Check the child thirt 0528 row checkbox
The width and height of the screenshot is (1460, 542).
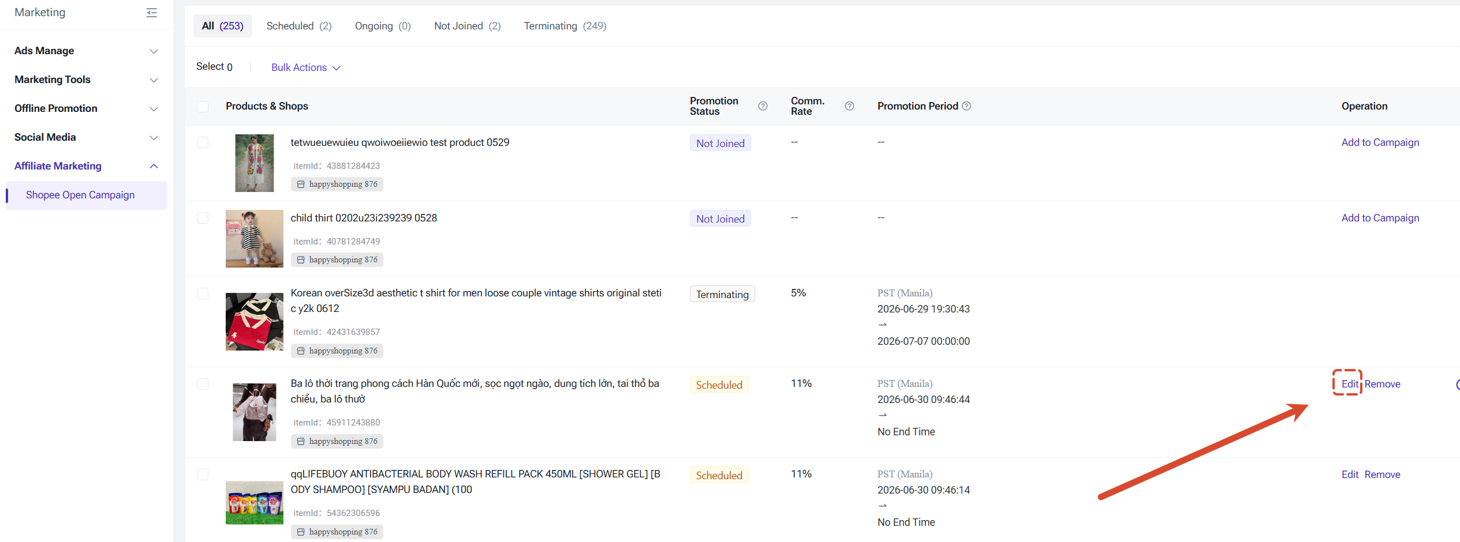coord(203,218)
